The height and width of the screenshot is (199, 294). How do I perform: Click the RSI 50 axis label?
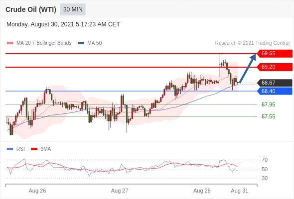[x=265, y=169]
